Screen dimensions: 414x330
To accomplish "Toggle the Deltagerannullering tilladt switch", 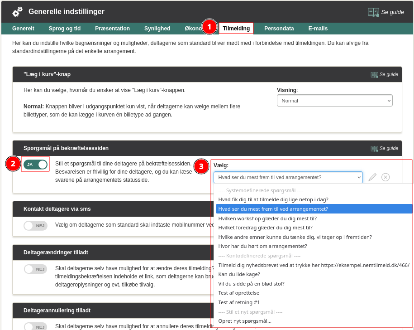I will pos(35,326).
